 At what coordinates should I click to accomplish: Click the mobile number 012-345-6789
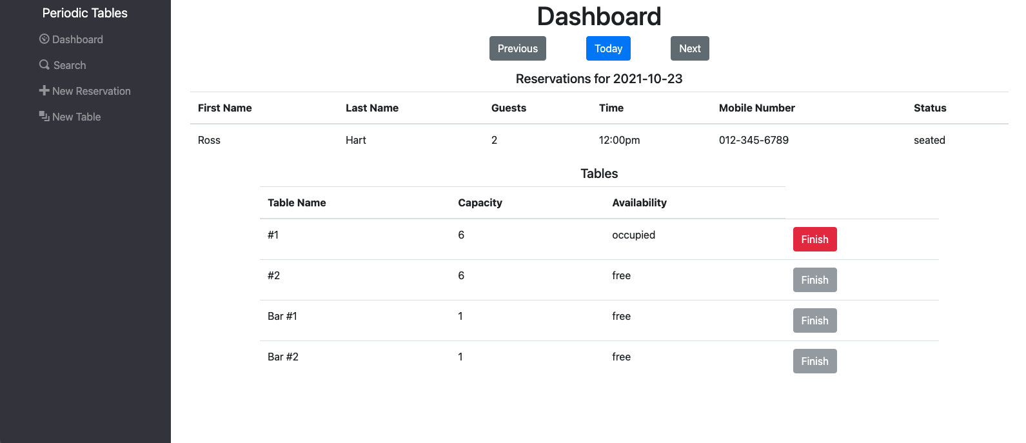754,140
